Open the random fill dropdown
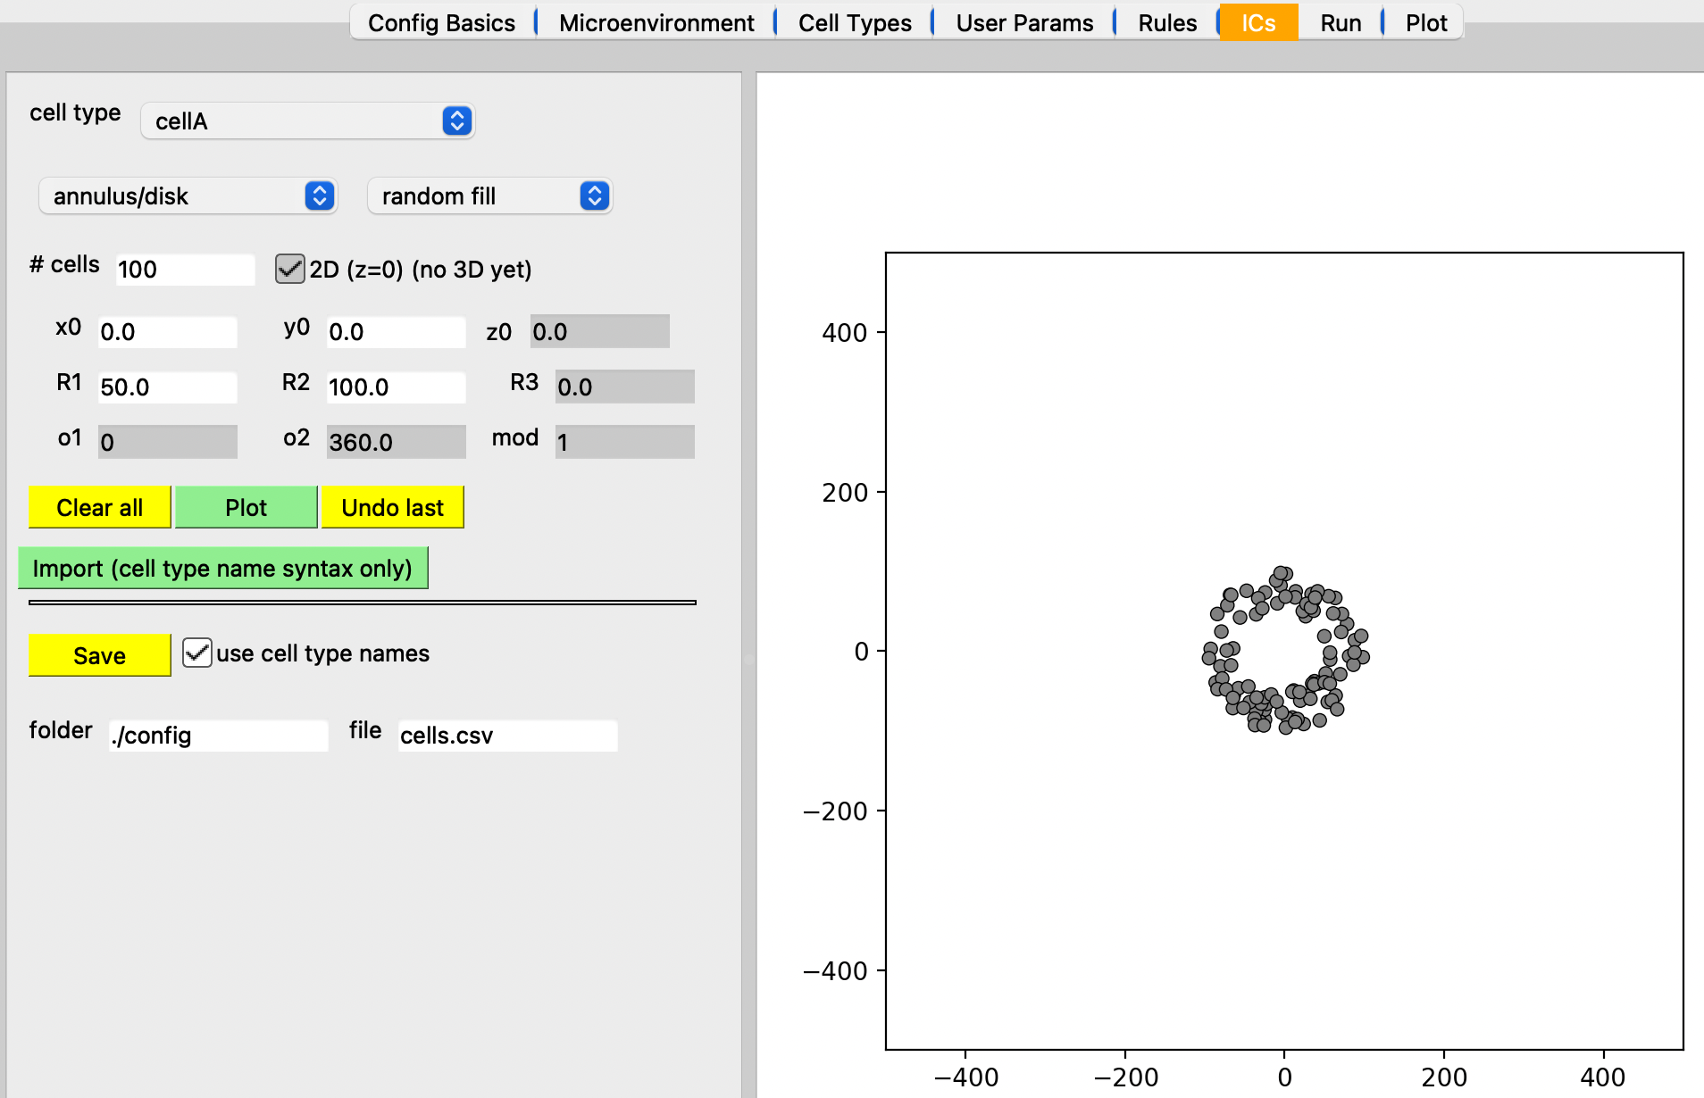This screenshot has width=1704, height=1098. (x=489, y=195)
